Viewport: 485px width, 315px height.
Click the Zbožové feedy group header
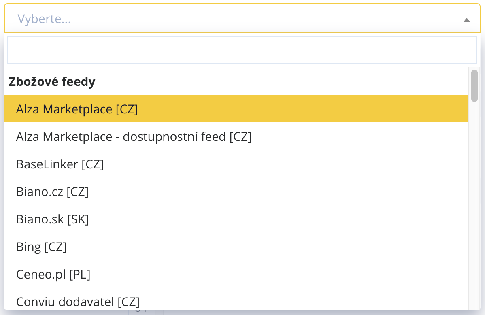pos(52,82)
